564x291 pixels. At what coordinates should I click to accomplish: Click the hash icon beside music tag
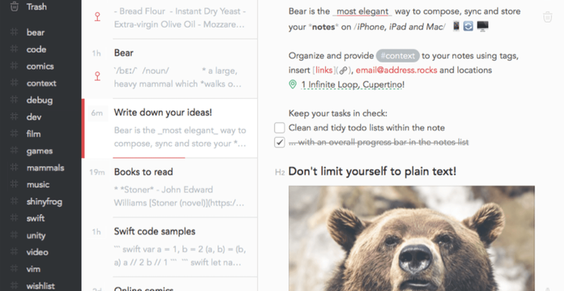coord(14,184)
